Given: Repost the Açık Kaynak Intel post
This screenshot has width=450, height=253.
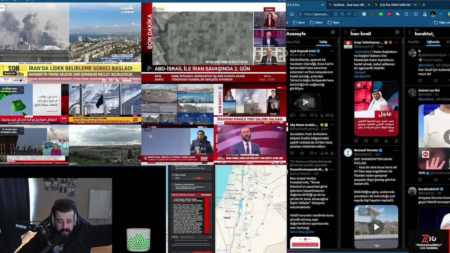Looking at the screenshot, I should (302, 115).
